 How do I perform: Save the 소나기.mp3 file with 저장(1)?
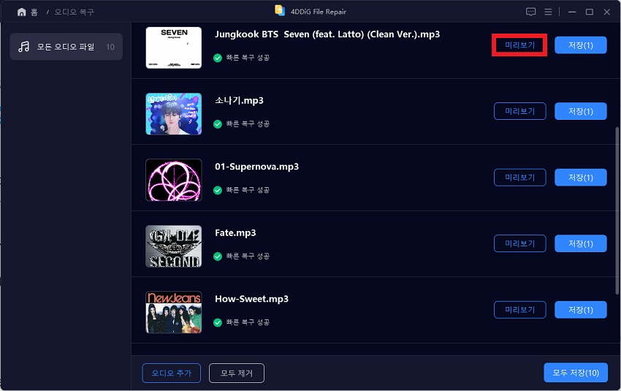(x=581, y=111)
